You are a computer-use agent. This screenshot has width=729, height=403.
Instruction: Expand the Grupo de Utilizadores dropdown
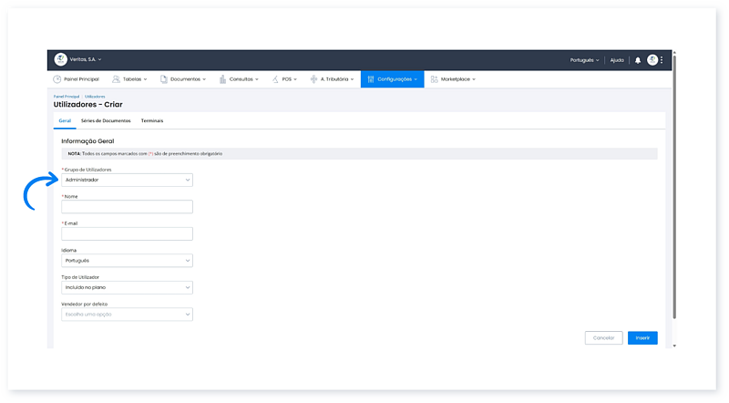tap(127, 180)
